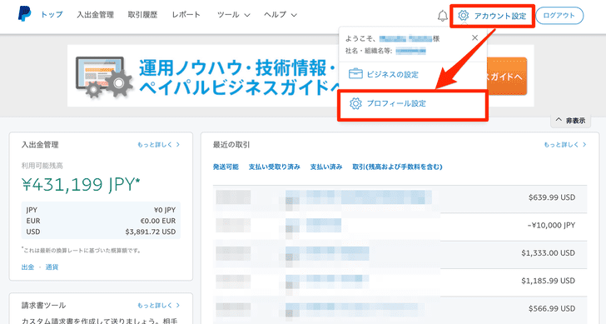This screenshot has width=606, height=324.
Task: Switch to 取引(残高および手数料を含む) filter
Action: 397,167
